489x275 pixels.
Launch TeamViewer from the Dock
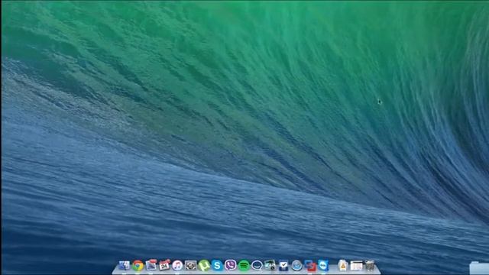[x=323, y=265]
